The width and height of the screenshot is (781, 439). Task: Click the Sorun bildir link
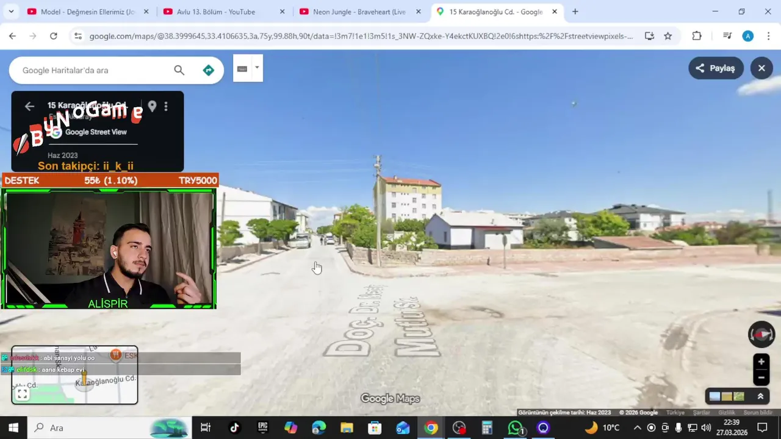pos(758,413)
